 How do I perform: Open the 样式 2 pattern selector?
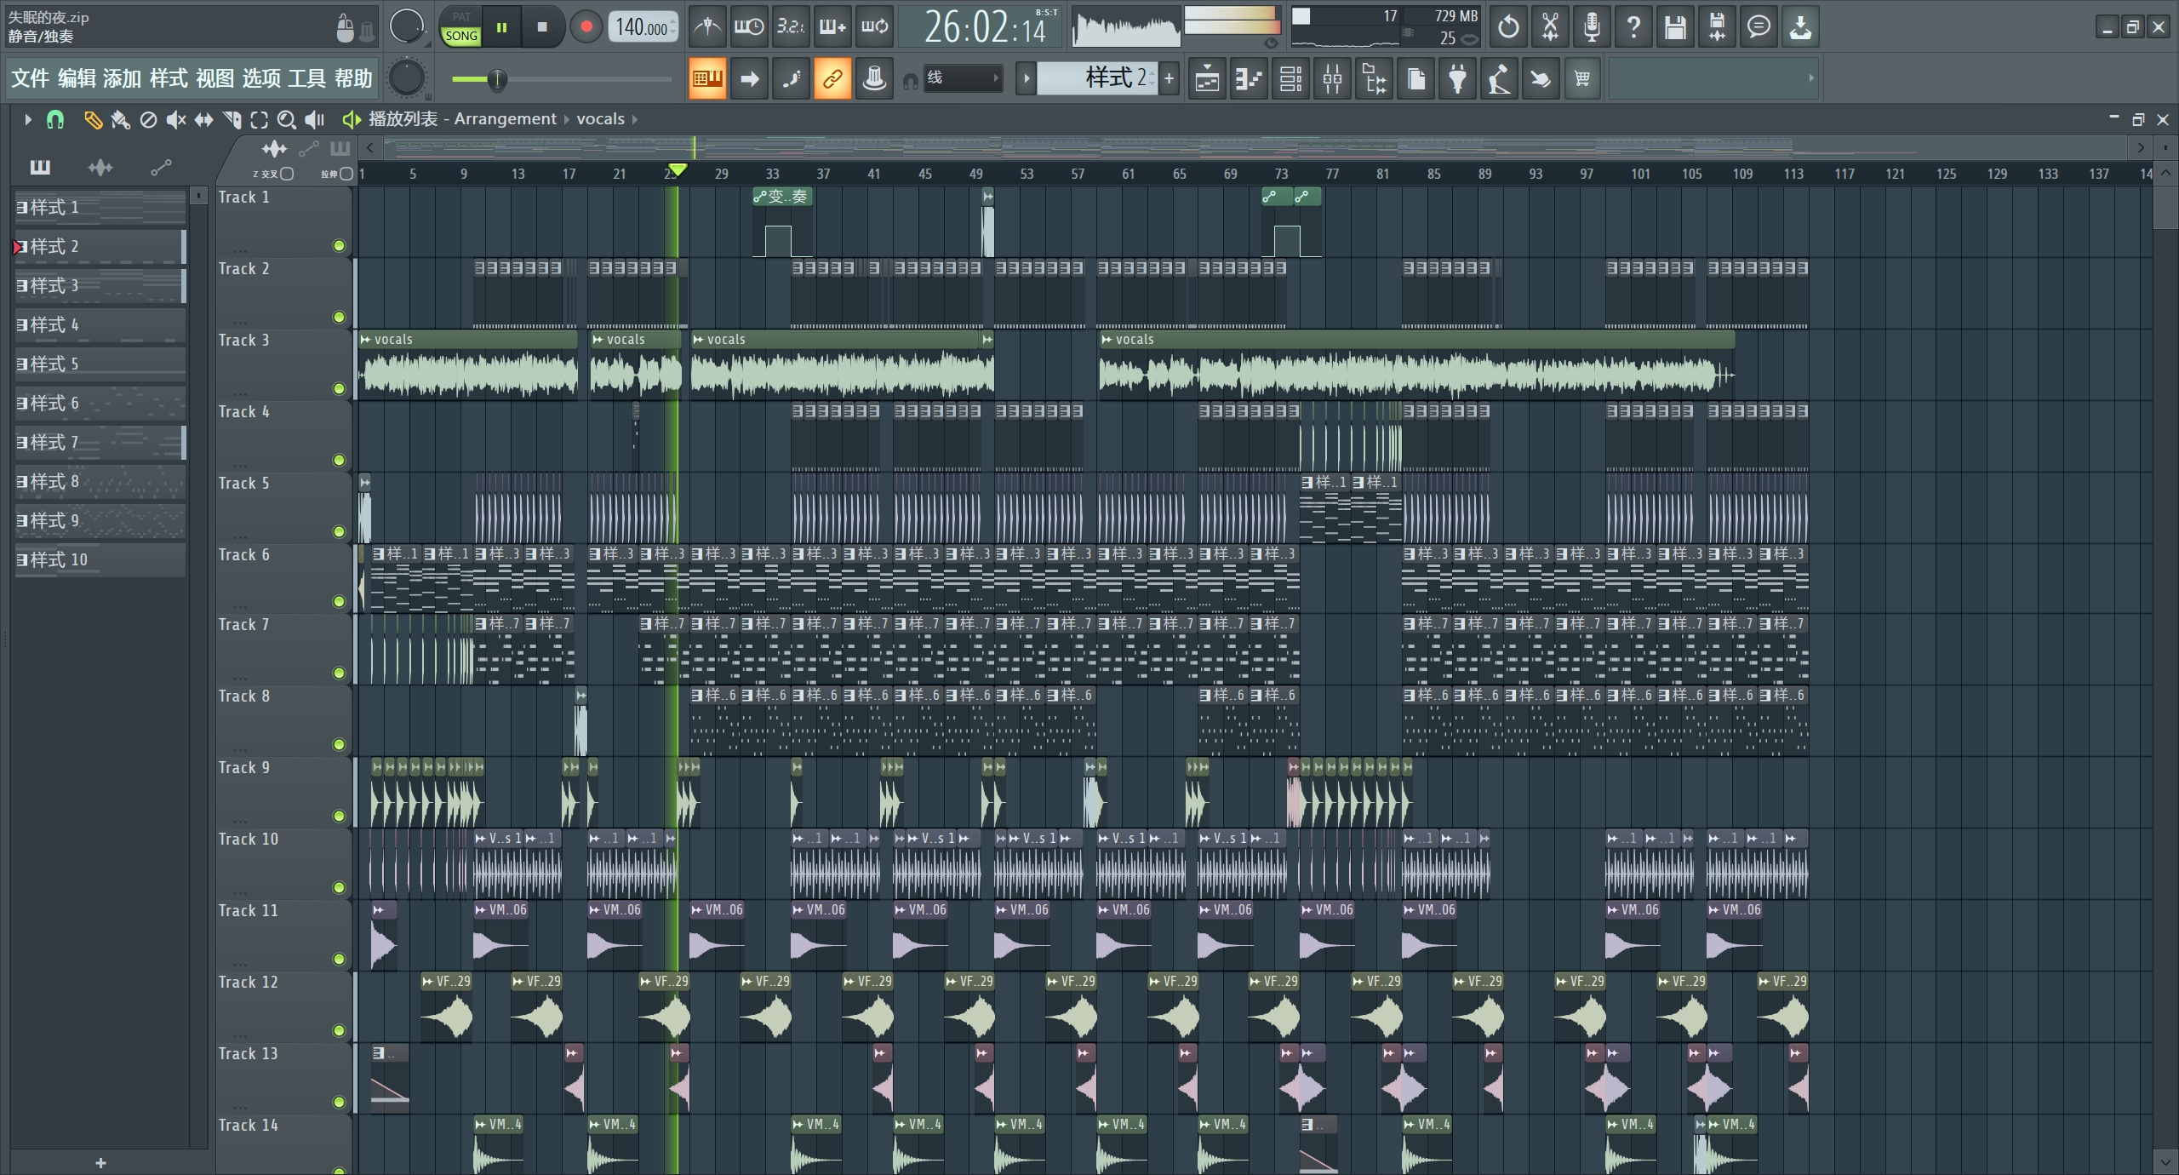[x=1098, y=79]
